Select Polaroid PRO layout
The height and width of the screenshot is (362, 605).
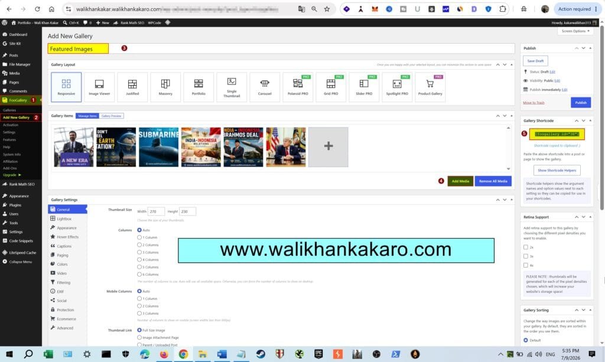tap(298, 87)
